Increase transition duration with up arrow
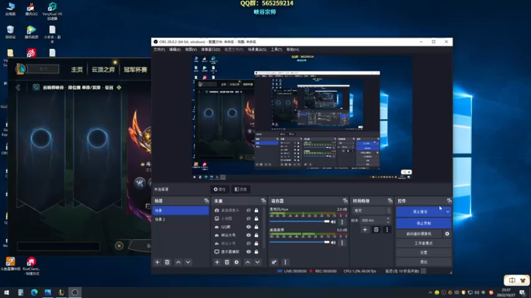The image size is (531, 298). tap(388, 219)
